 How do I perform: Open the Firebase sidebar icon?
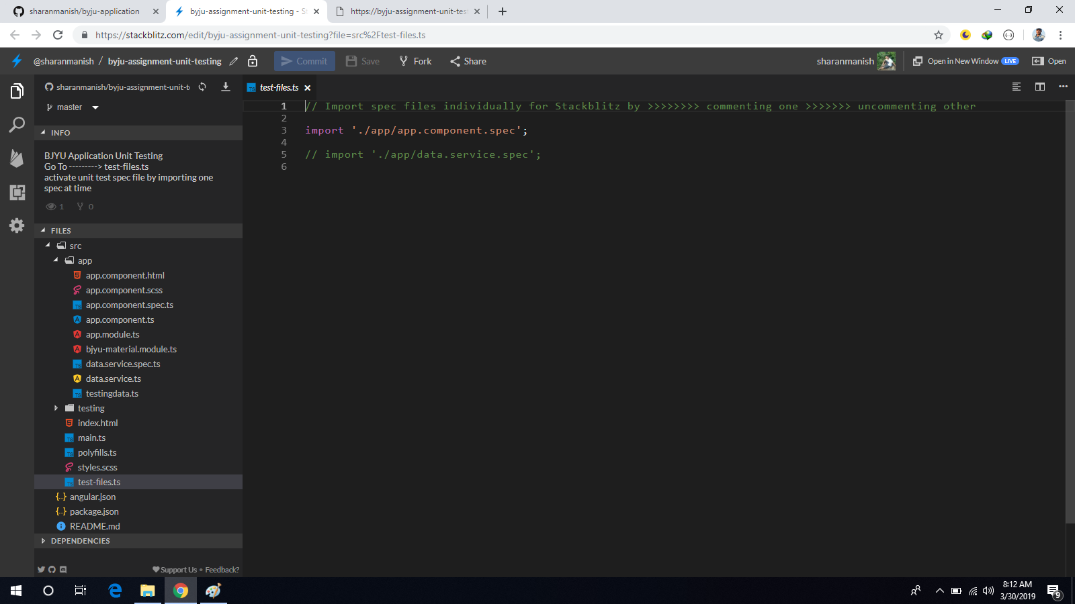click(x=17, y=158)
